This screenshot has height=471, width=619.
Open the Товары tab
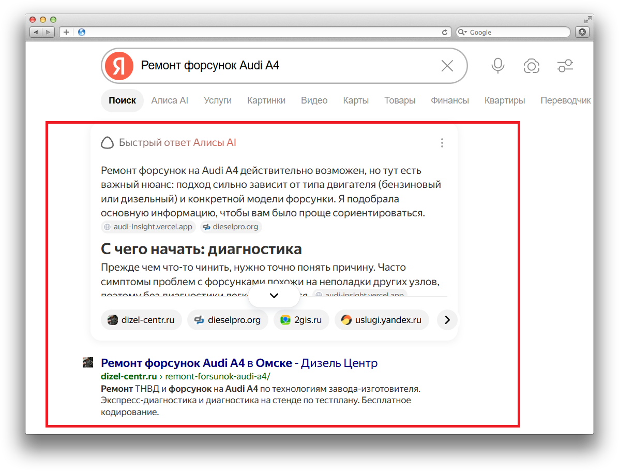[400, 100]
